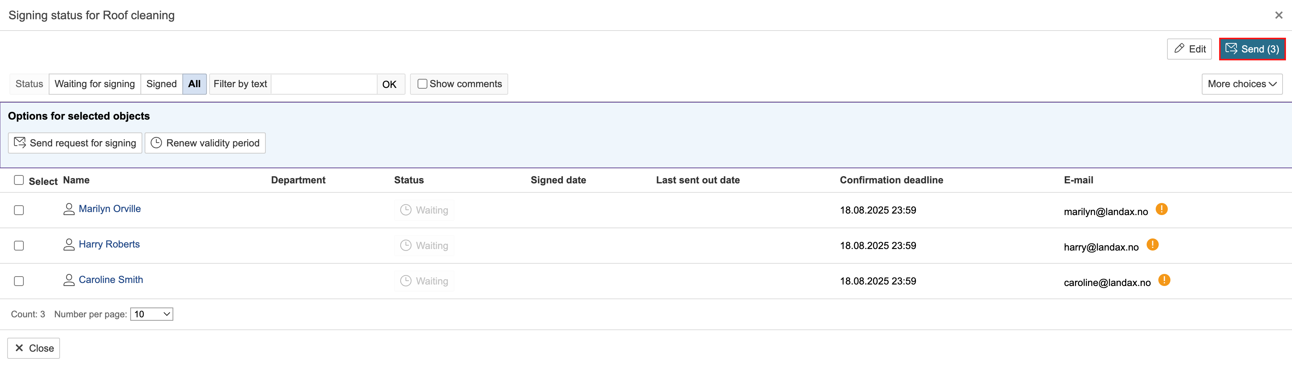
Task: Click the person icon next to Harry Roberts
Action: tap(69, 244)
